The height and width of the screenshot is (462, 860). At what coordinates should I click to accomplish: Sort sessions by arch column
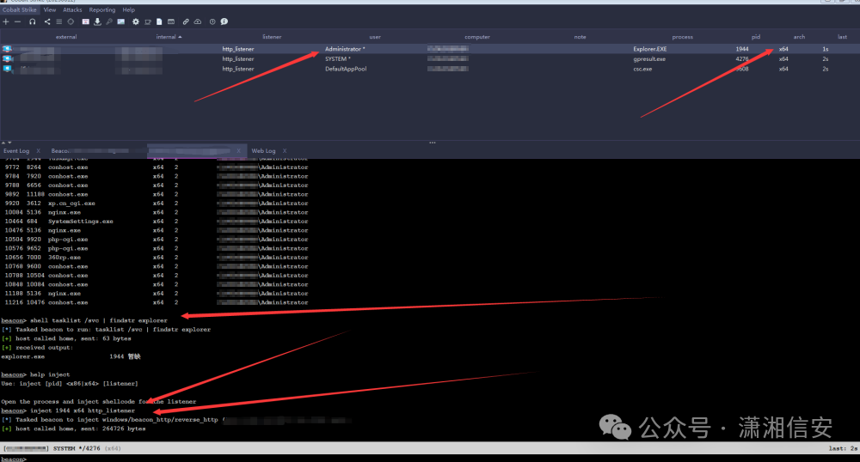click(799, 37)
